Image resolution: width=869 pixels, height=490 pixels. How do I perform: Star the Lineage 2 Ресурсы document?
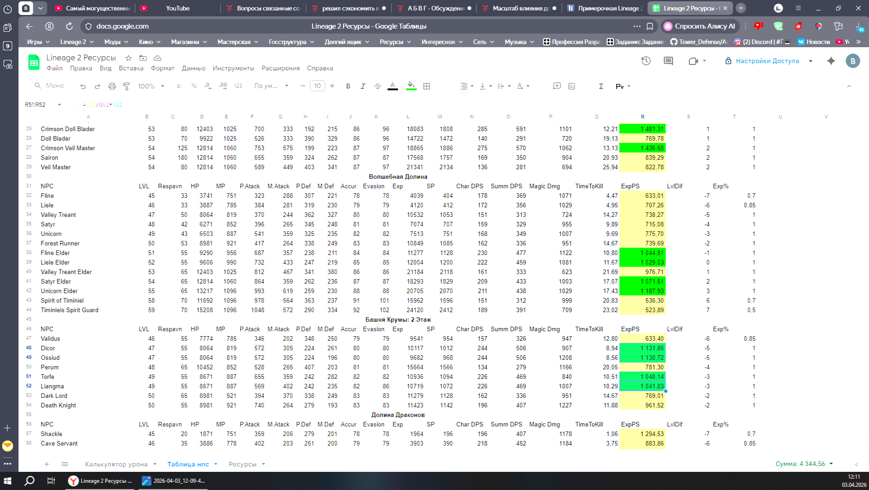tap(129, 58)
